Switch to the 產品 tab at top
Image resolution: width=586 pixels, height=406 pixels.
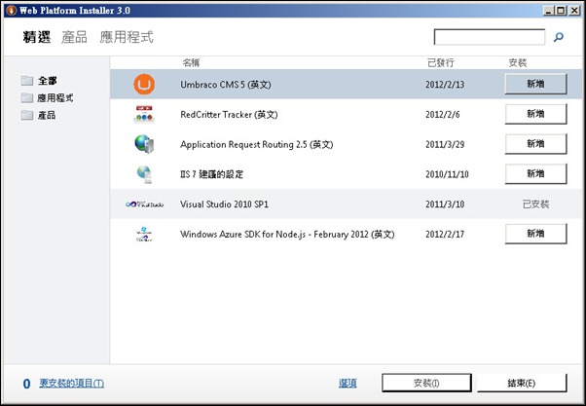74,38
